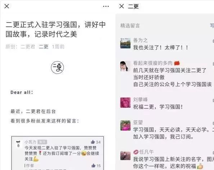Viewport: 214px width, 170px height.
Task: Open the write-comment link at the top right
Action: tap(212, 26)
